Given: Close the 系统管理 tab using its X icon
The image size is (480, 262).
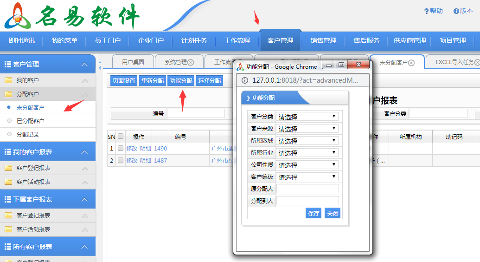Looking at the screenshot, I should click(191, 62).
